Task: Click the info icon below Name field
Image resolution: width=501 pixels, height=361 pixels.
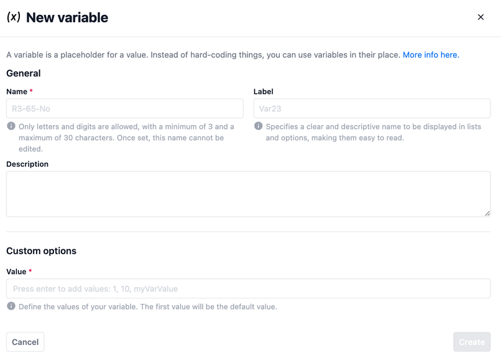Action: click(x=11, y=126)
